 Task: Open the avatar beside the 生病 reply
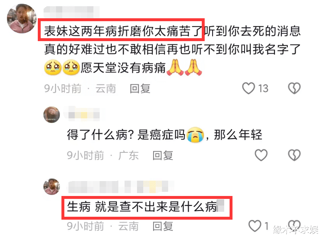pos(51,186)
